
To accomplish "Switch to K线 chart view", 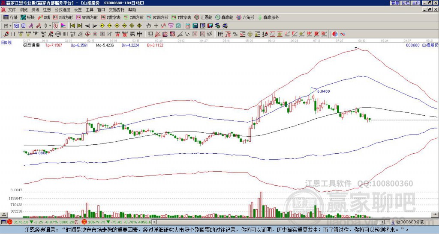I will pyautogui.click(x=44, y=17).
